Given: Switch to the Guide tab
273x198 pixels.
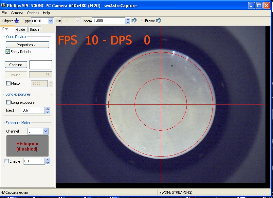Looking at the screenshot, I should (21, 29).
